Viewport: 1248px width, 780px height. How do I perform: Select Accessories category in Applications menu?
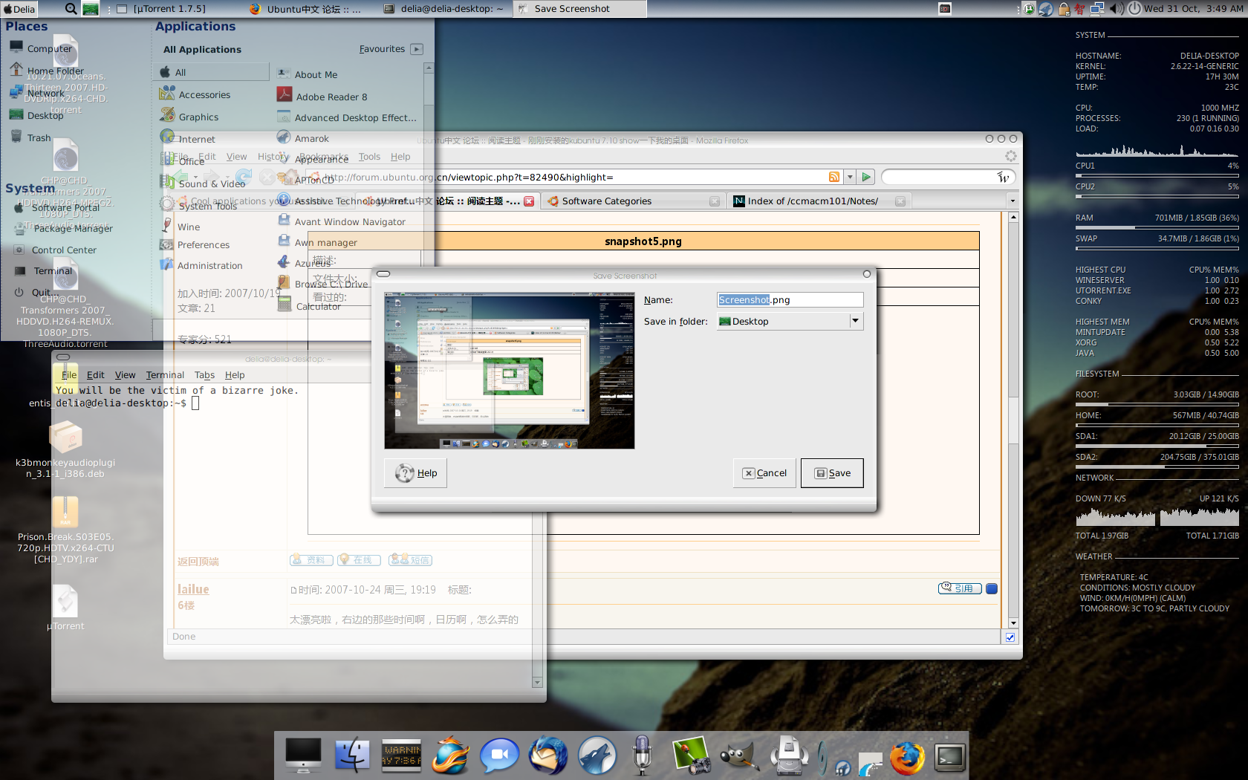click(x=196, y=94)
